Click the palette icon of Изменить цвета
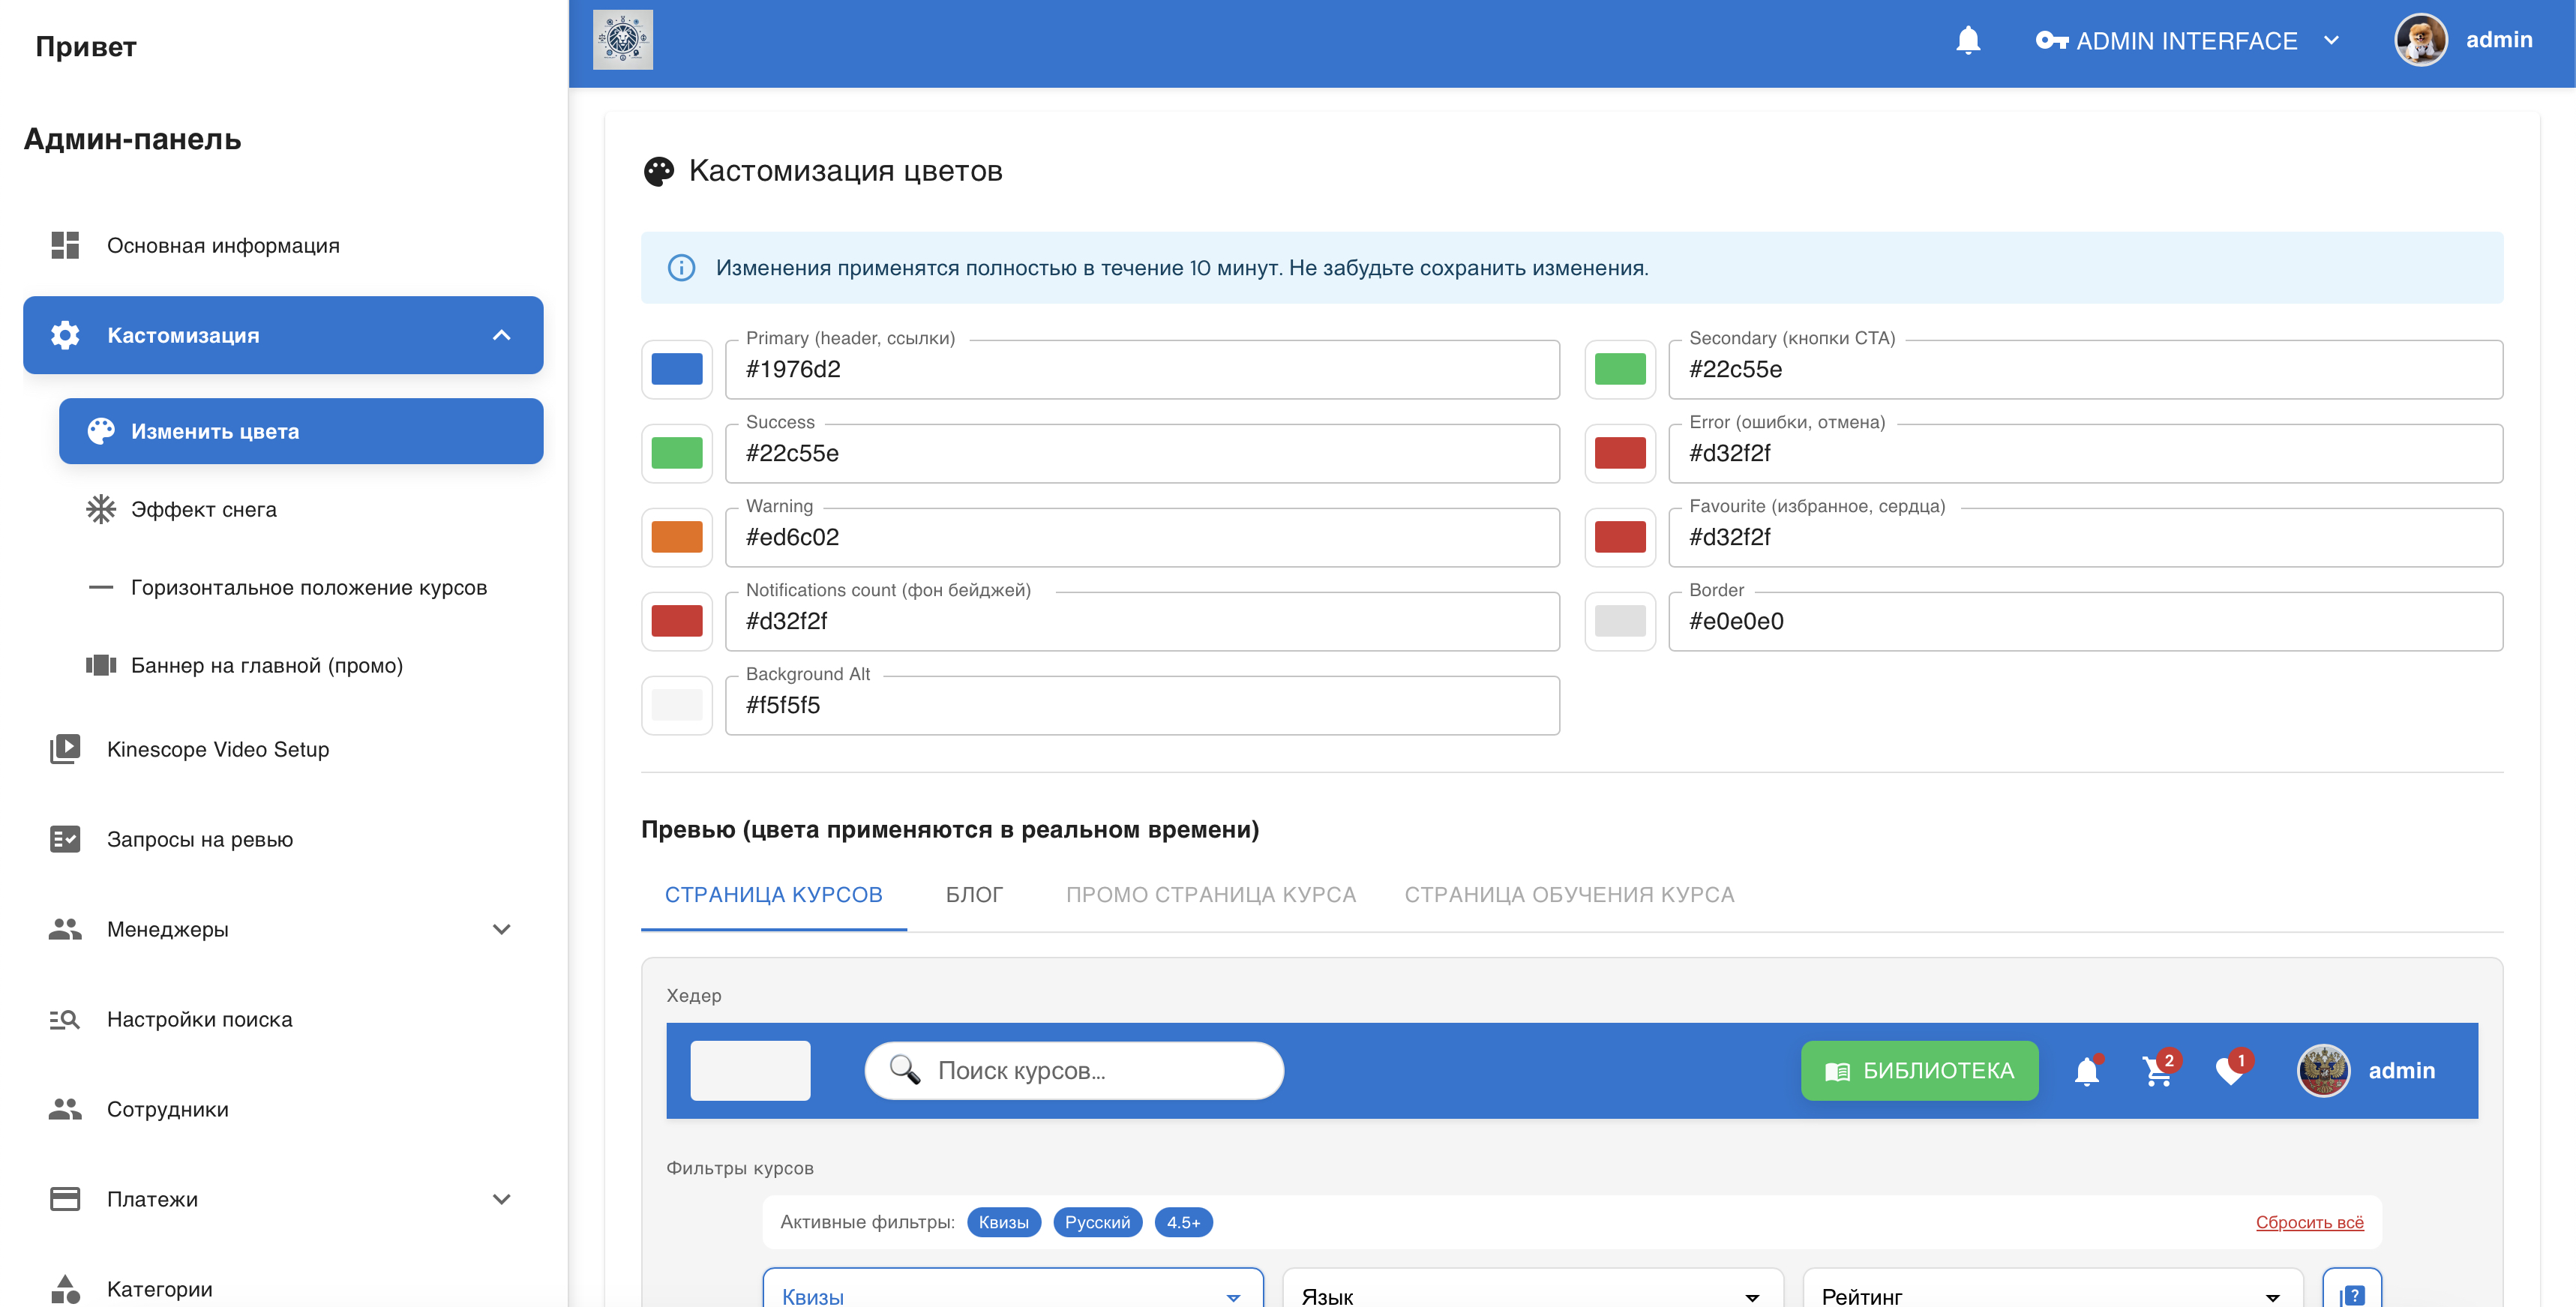 (101, 431)
